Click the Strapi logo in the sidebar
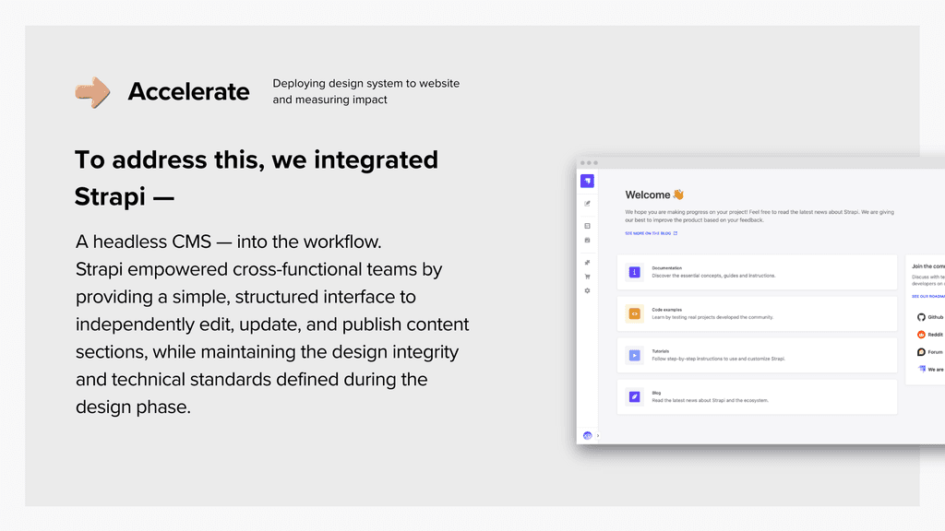The width and height of the screenshot is (945, 531). click(587, 181)
